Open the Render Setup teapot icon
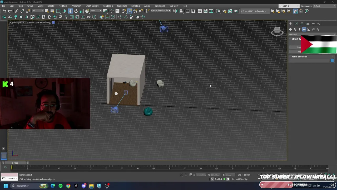Screen dimensions: 337x190 click(224, 11)
